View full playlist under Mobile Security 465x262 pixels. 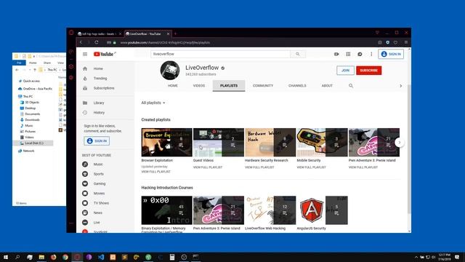312,167
